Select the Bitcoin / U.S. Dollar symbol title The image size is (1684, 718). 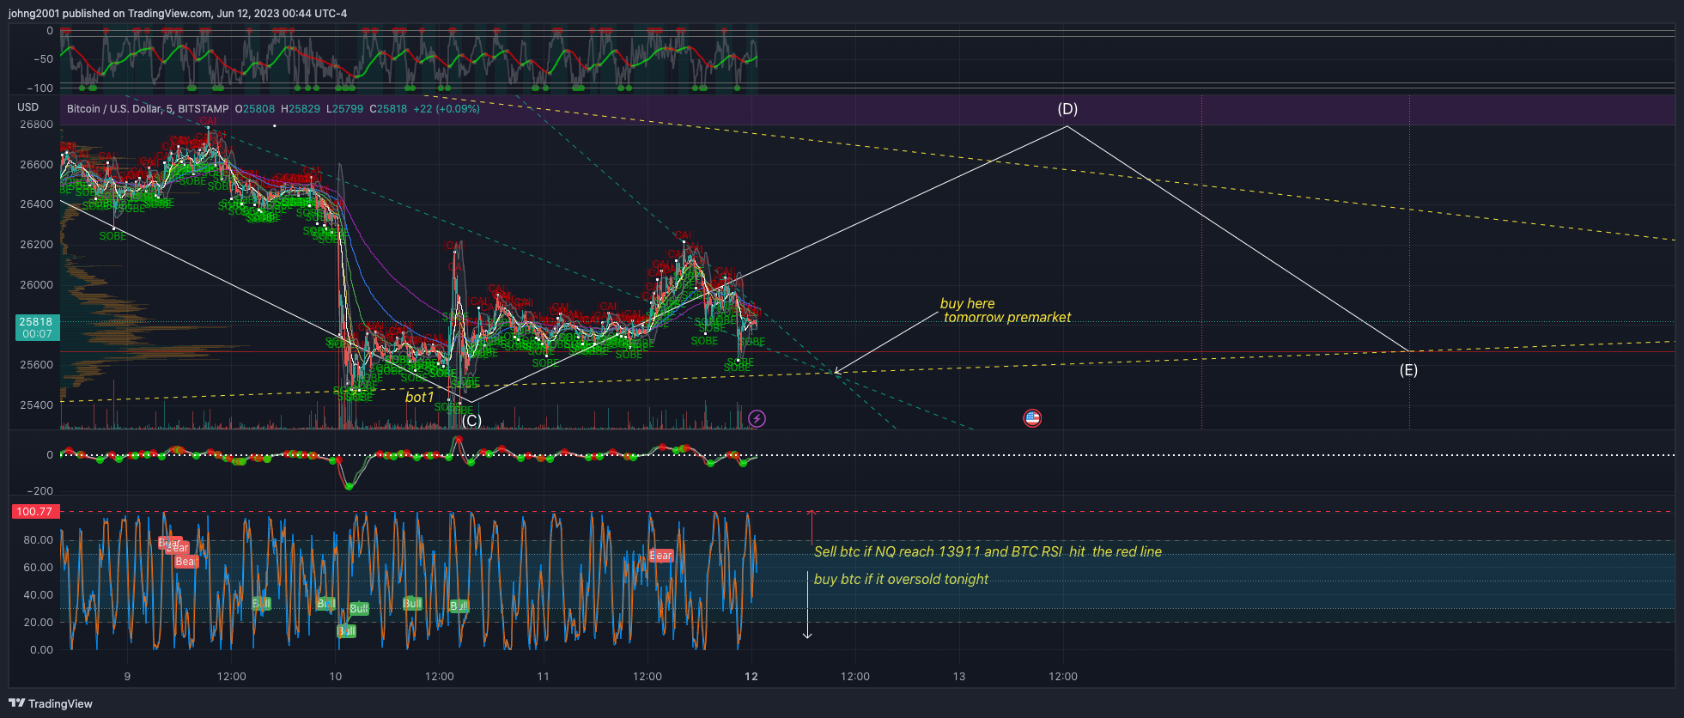click(x=148, y=109)
